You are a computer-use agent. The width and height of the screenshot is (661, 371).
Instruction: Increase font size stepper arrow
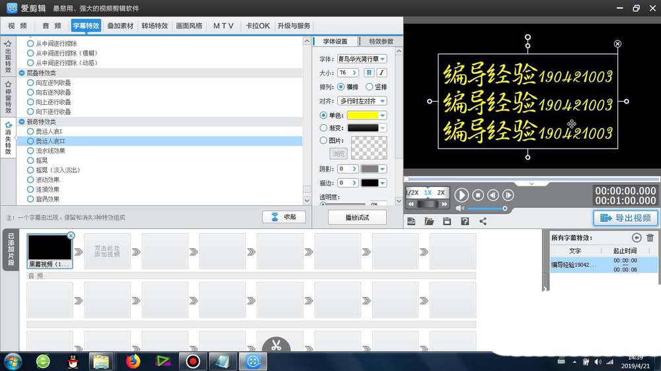point(354,73)
